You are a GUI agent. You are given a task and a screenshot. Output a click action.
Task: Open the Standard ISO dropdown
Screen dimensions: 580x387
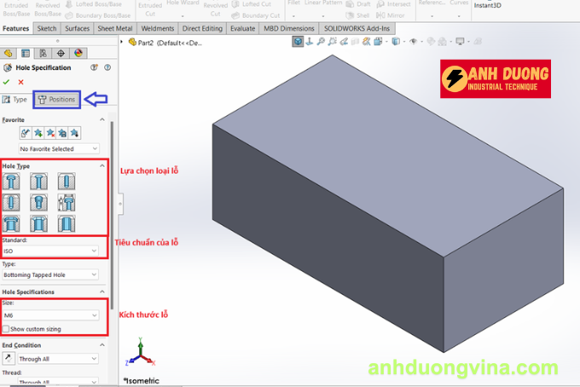[x=50, y=251]
